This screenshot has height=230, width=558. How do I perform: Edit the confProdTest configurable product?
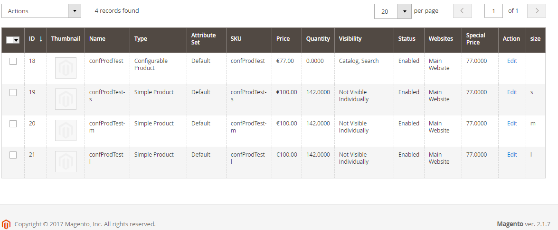point(512,61)
